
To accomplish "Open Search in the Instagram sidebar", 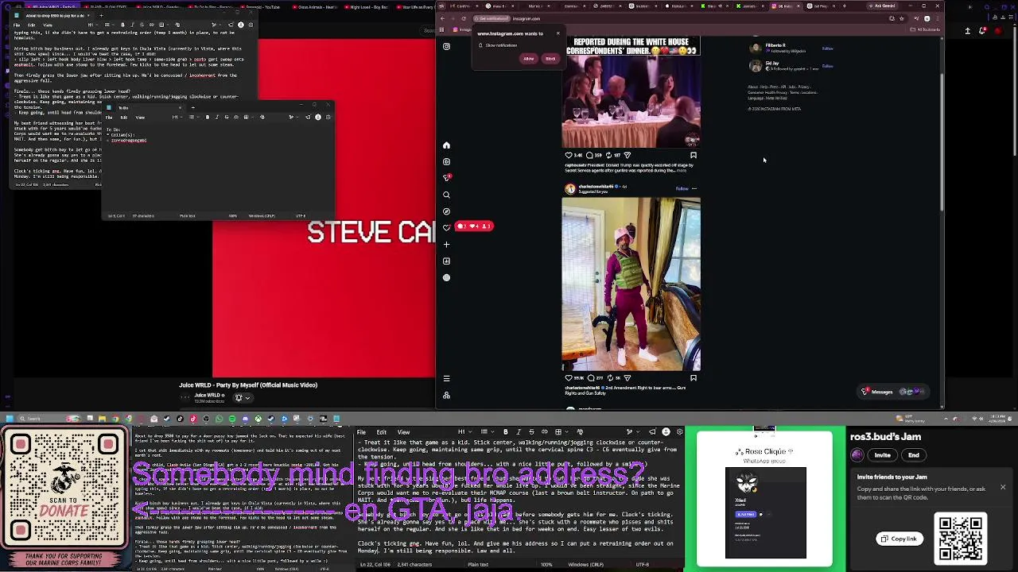I will pyautogui.click(x=446, y=195).
